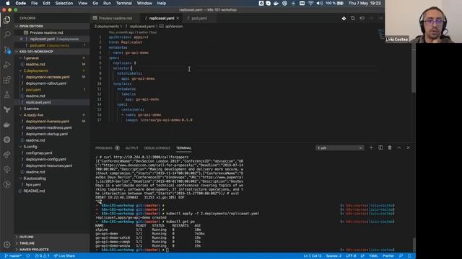Screen dimensions: 462x259
Task: Click the UTF-8 encoding in the status bar
Action: tap(351, 256)
